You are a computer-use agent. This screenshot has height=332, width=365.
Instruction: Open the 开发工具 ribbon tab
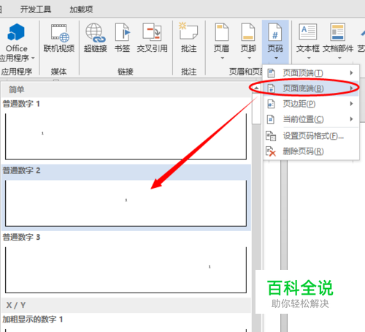click(36, 10)
